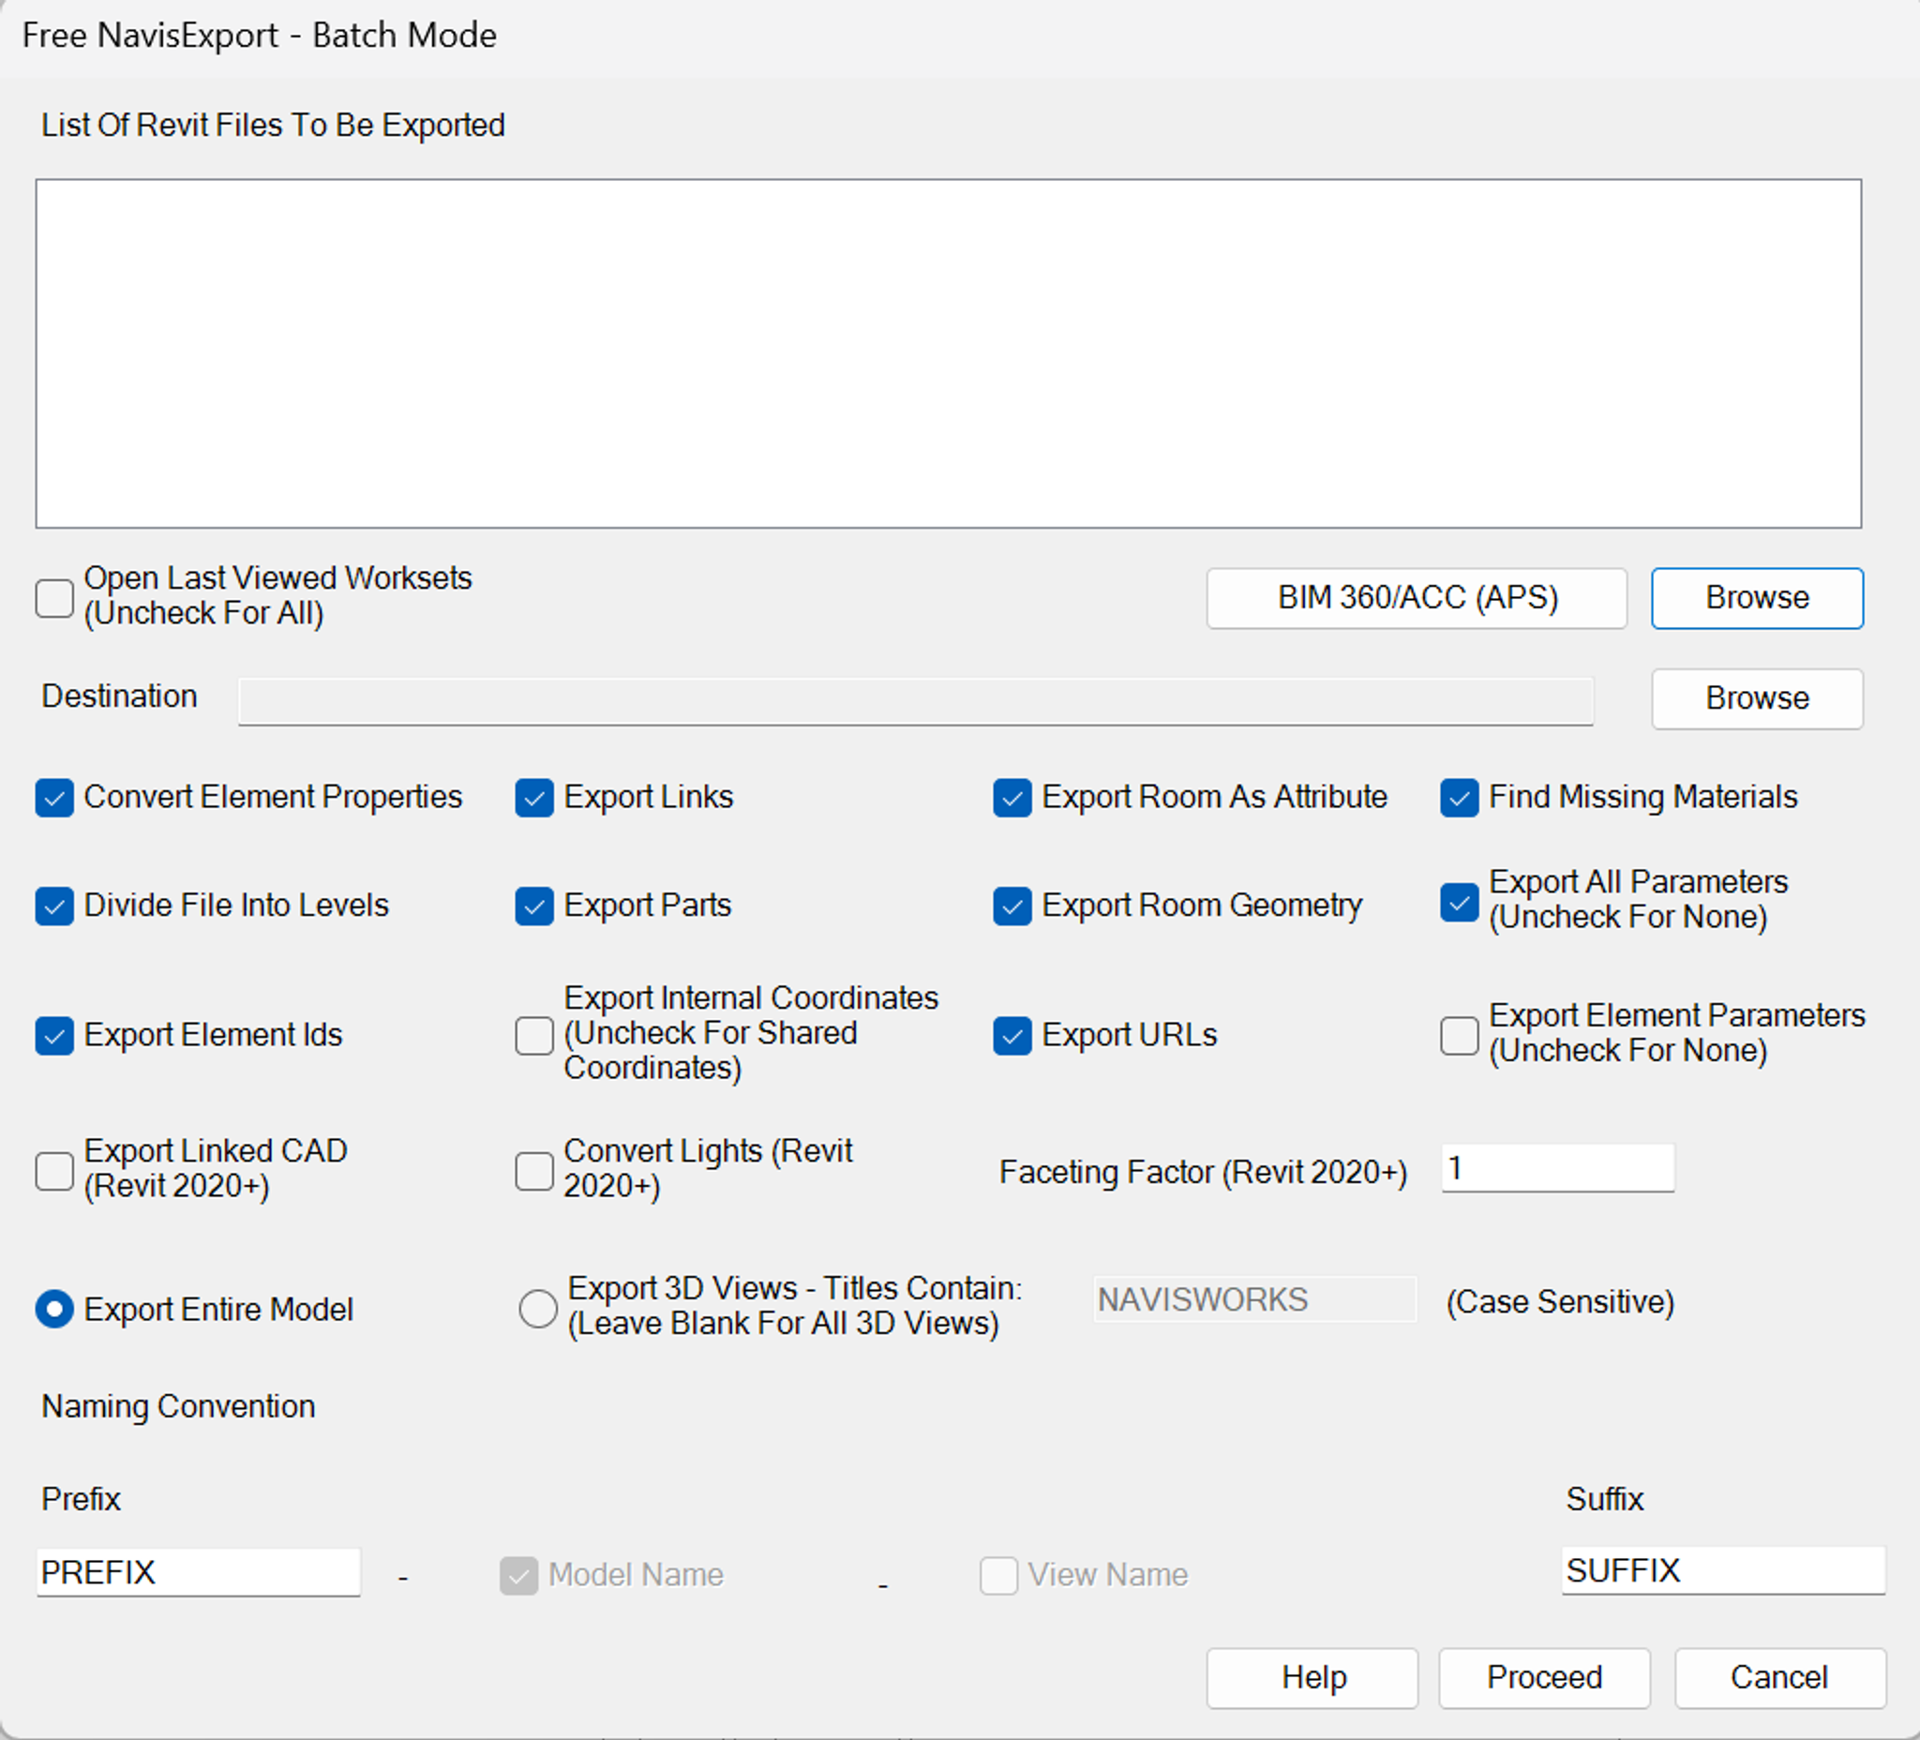Click the Faceting Factor input field
This screenshot has height=1740, width=1920.
tap(1557, 1167)
